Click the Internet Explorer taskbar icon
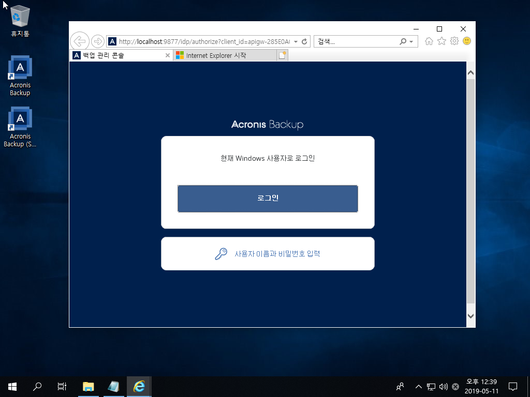This screenshot has height=397, width=530. pos(139,387)
